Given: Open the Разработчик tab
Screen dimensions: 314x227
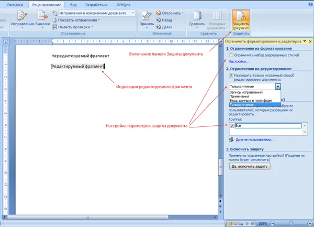Looking at the screenshot, I should click(x=96, y=5).
